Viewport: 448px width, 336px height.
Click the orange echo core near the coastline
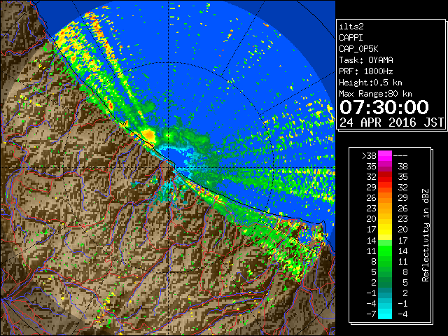tap(148, 134)
